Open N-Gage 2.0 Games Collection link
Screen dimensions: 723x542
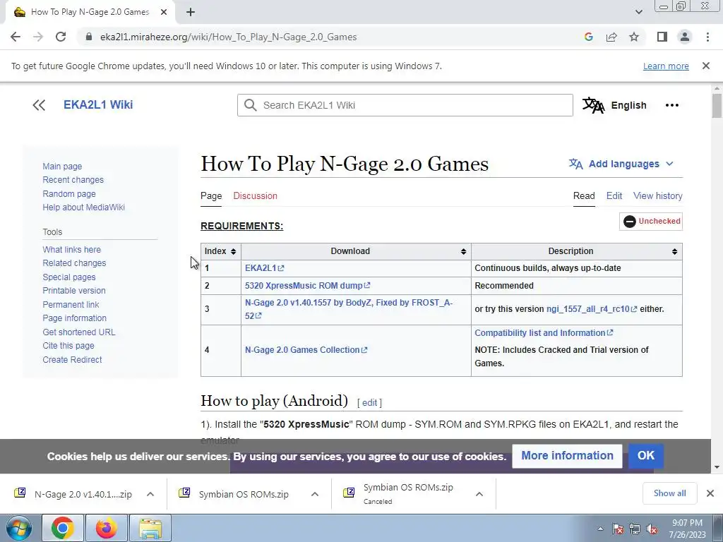(306, 350)
